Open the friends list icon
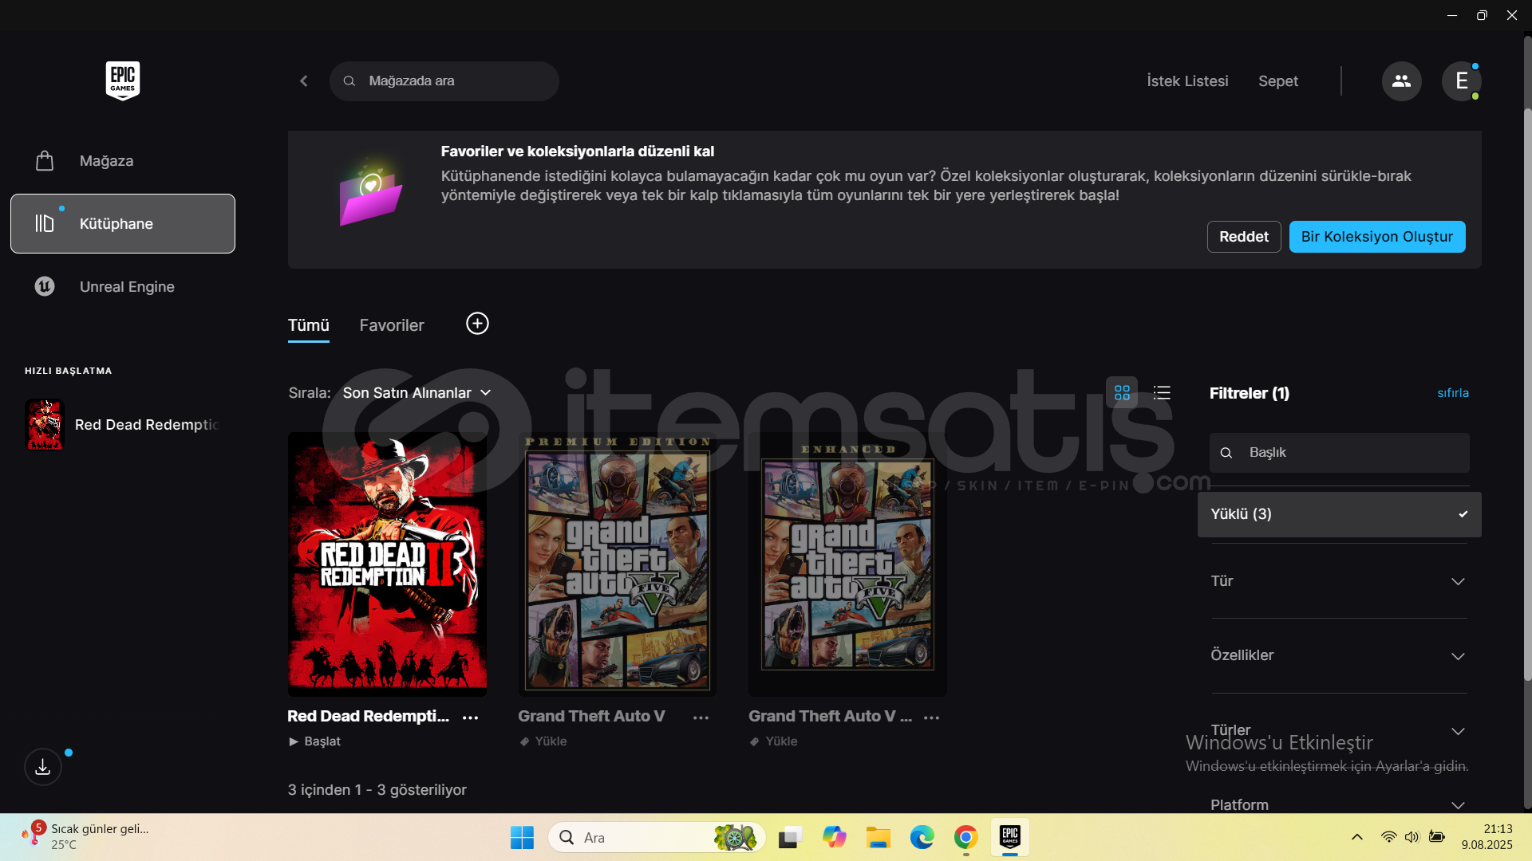Screen dimensions: 1532x861 [x=1401, y=81]
